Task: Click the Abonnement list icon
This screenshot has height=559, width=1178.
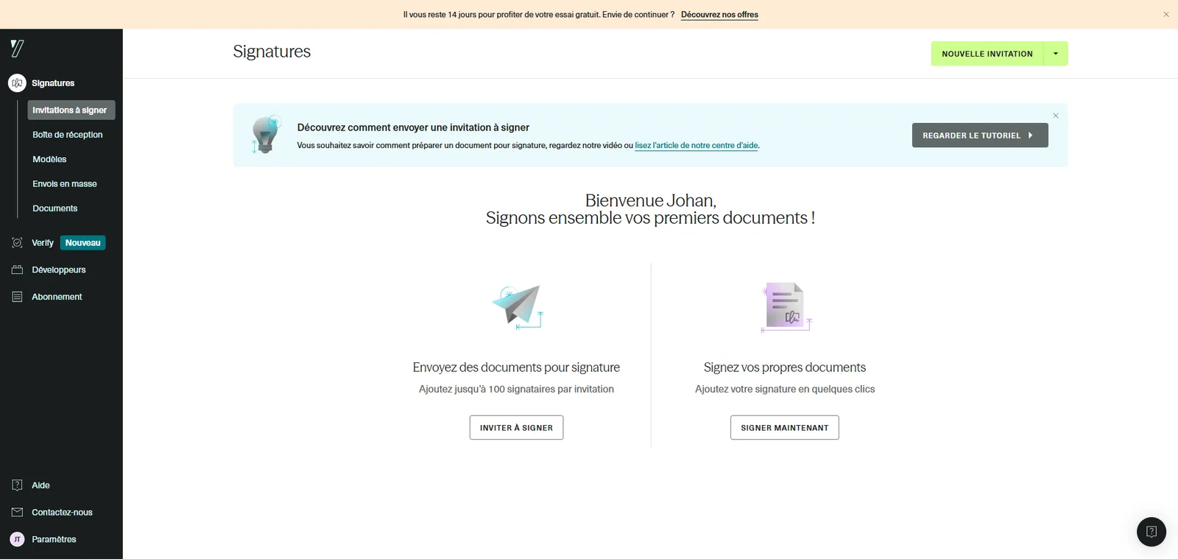Action: (x=17, y=297)
